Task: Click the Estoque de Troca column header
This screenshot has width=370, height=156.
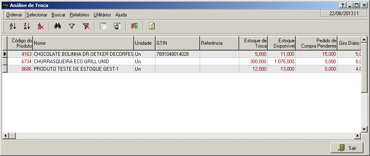Action: pyautogui.click(x=253, y=43)
